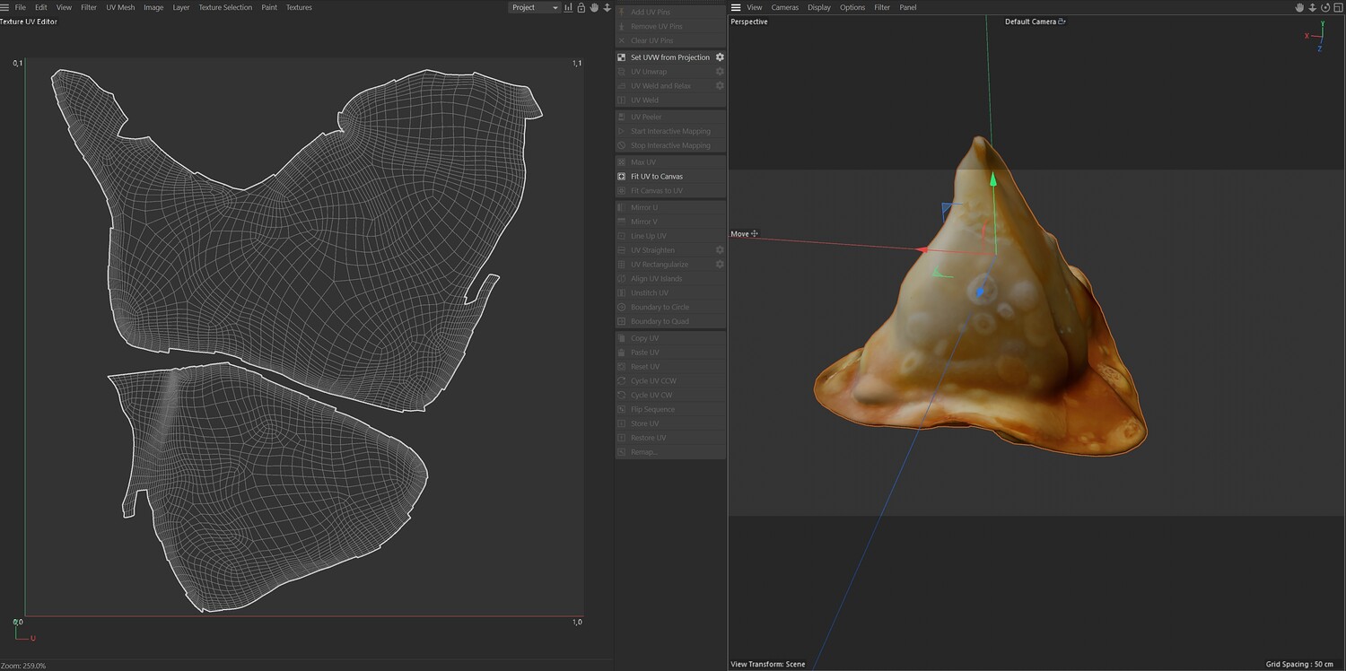Click Stop Interactive Mapping icon
This screenshot has width=1346, height=671.
[622, 145]
